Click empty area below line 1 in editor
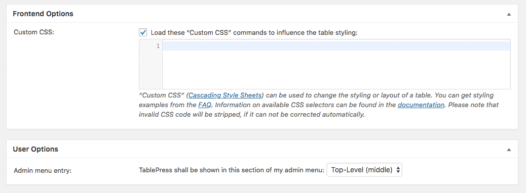 336,70
